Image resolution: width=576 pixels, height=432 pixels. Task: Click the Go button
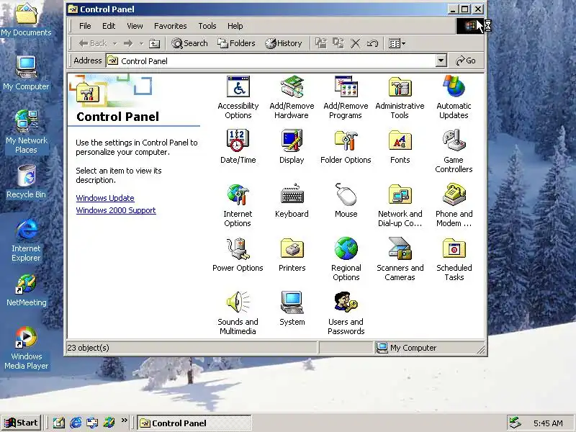coord(466,60)
